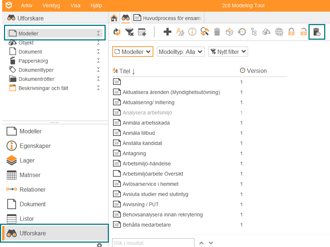Select Dokumenttyper in the explorer tree
Viewport: 330px width, 247px height.
(36, 70)
